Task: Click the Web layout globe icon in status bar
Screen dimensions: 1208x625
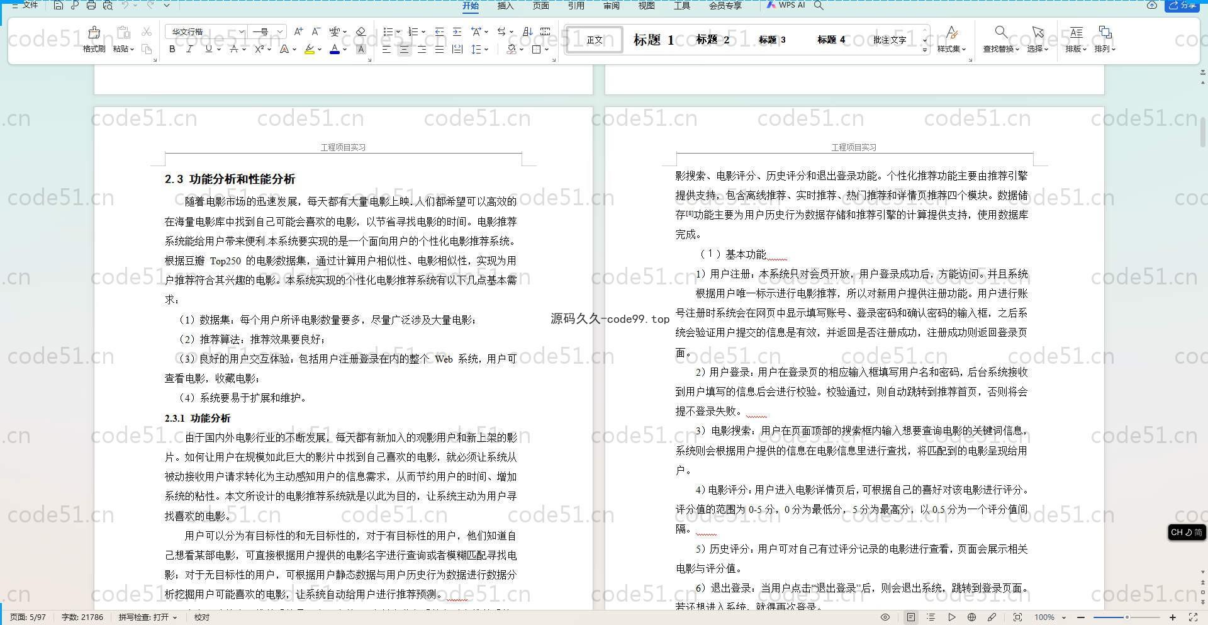Action: (x=971, y=617)
